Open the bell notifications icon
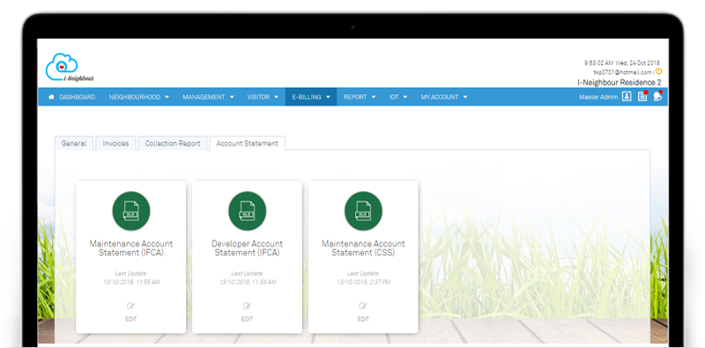This screenshot has height=348, width=705. pyautogui.click(x=657, y=96)
